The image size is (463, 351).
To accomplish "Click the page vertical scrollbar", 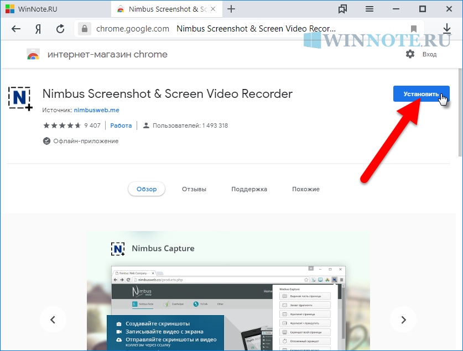I will pos(460,112).
